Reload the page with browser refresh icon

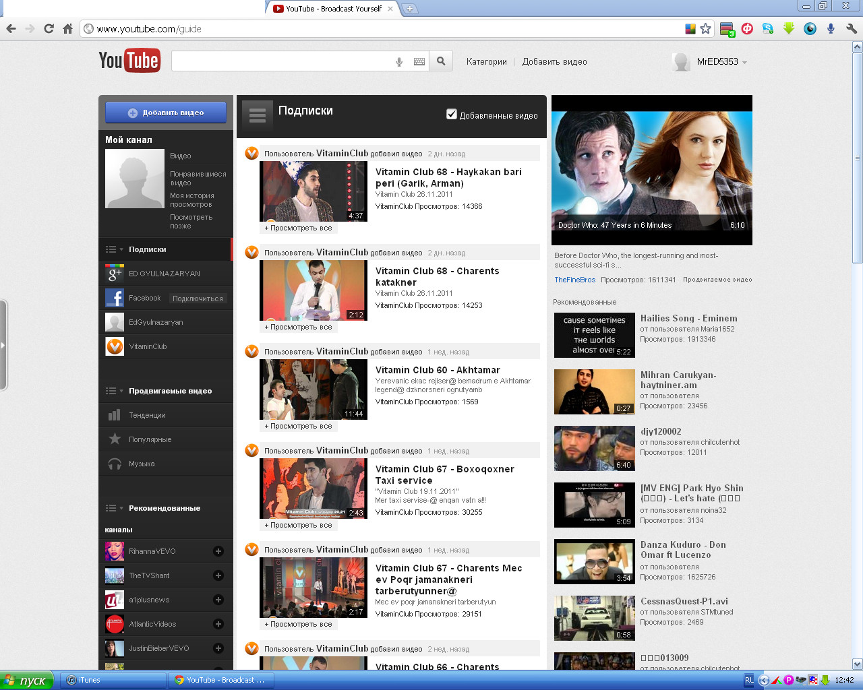(49, 28)
